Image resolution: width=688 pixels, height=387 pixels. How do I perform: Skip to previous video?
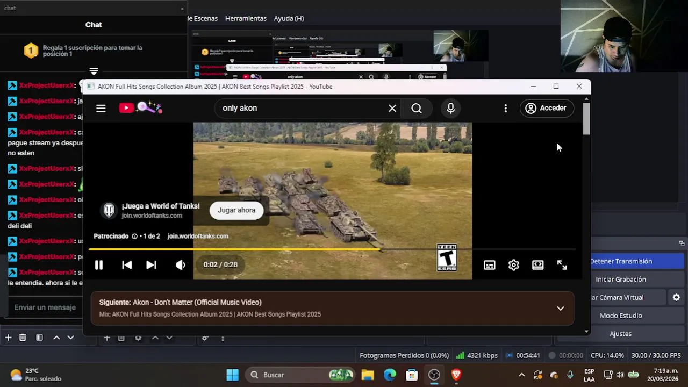coord(127,264)
